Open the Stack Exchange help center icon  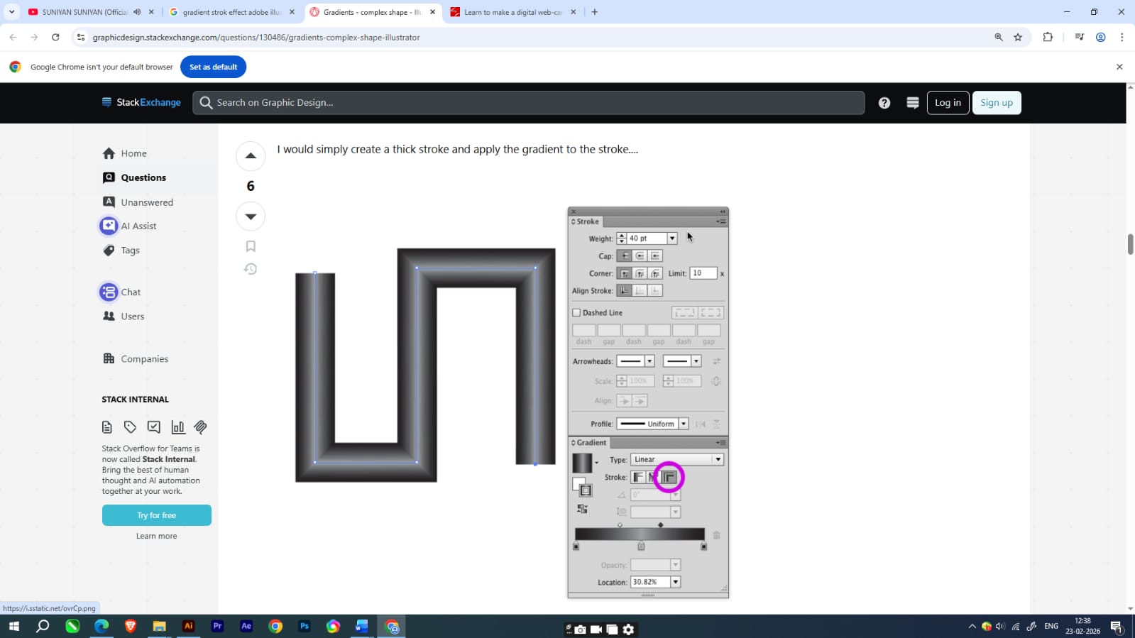pos(884,103)
